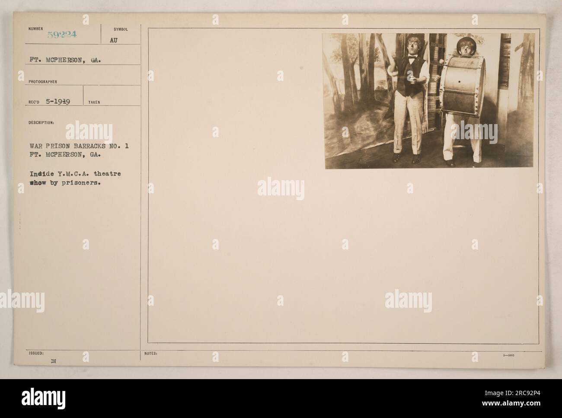Viewport: 562px width, 418px height.
Task: Click the TAKEN field label
Action: click(x=94, y=102)
